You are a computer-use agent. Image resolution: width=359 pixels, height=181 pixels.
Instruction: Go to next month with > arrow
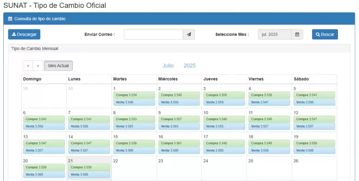pos(38,66)
